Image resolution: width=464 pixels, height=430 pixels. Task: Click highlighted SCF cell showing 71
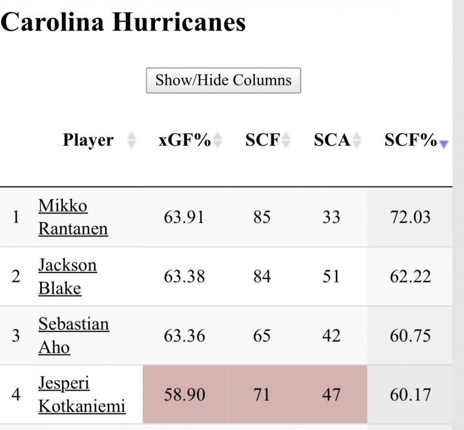click(262, 394)
